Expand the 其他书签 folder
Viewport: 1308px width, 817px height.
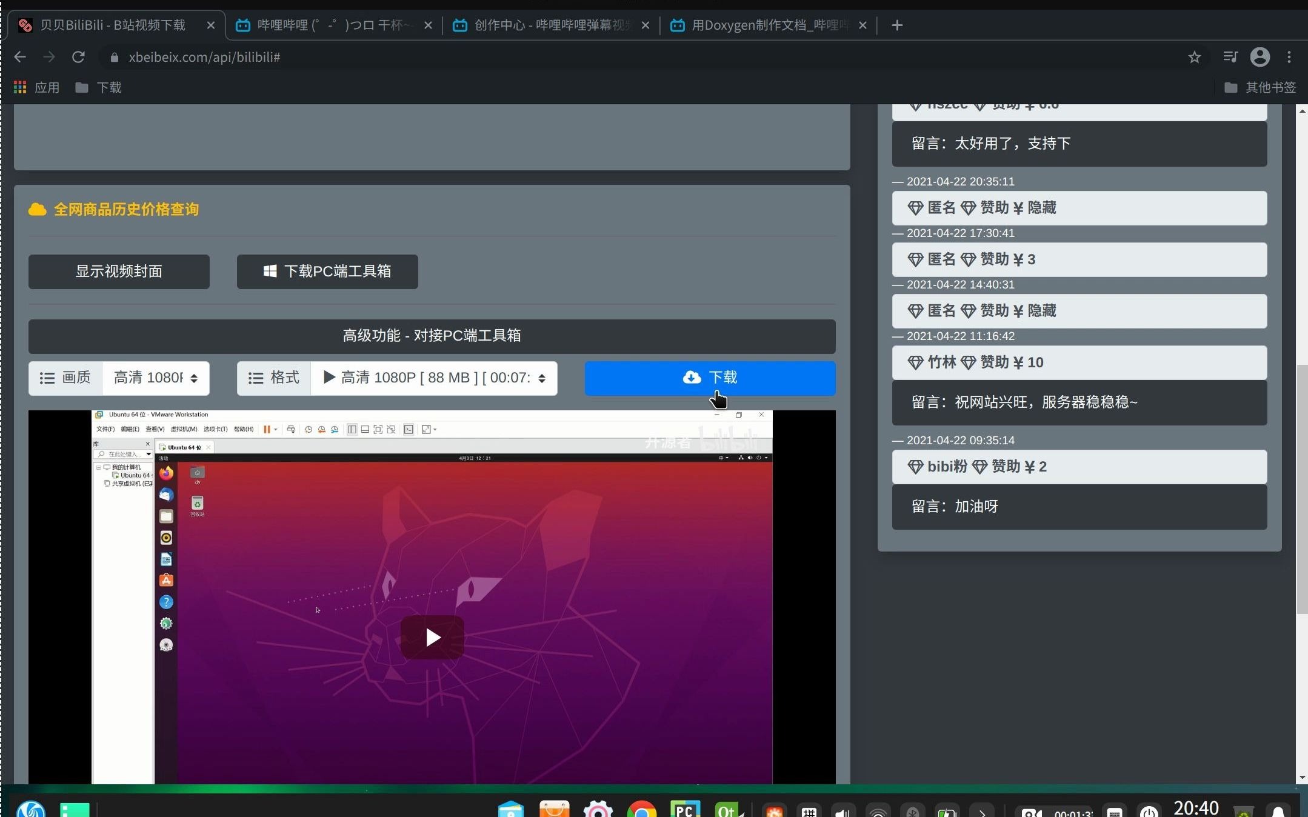pyautogui.click(x=1260, y=87)
